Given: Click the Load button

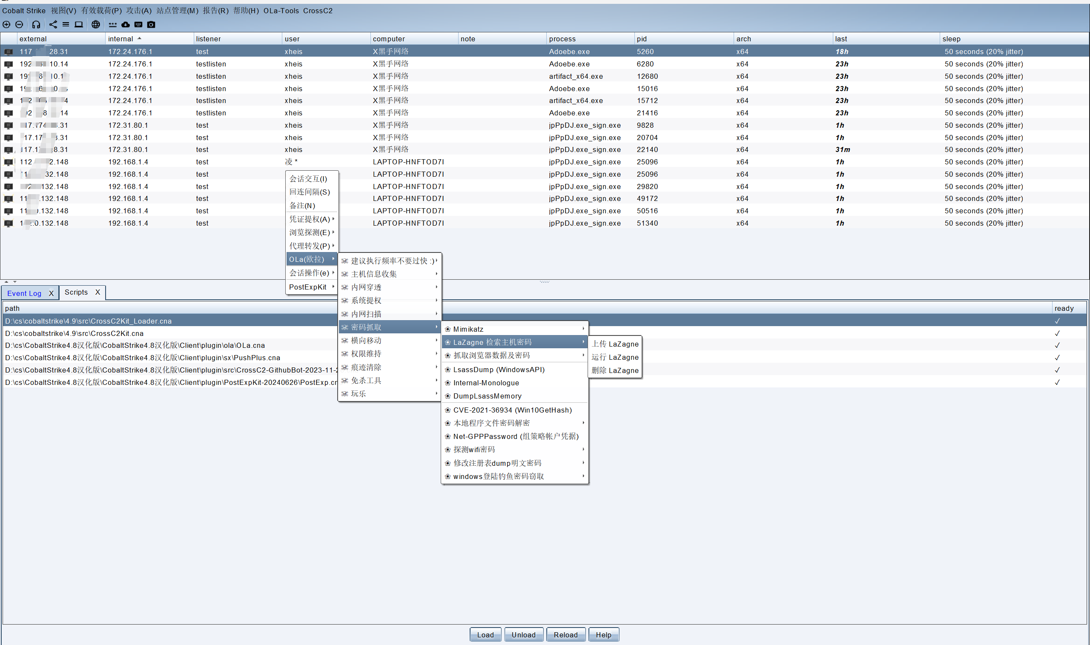Looking at the screenshot, I should [x=485, y=634].
